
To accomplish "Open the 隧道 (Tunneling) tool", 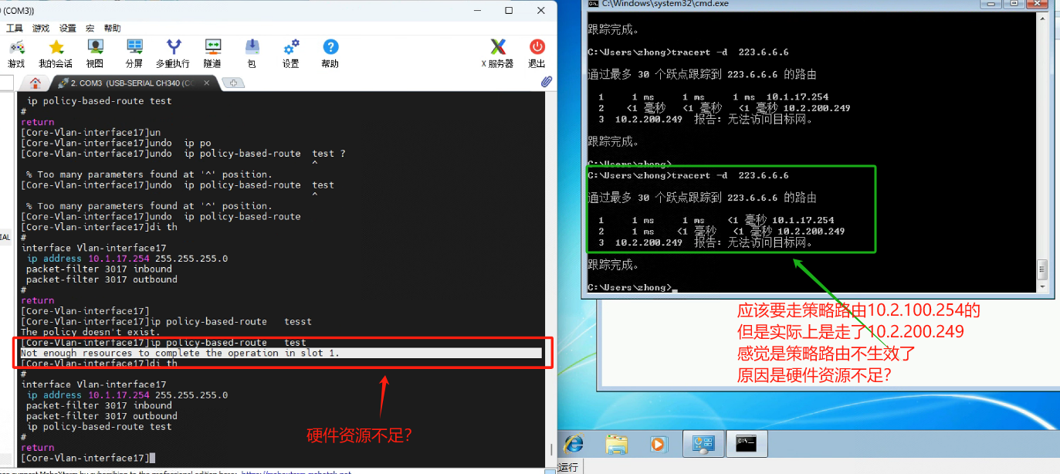I will (212, 54).
